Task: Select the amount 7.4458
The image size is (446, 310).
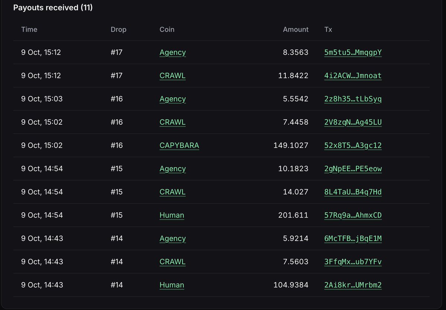Action: [295, 122]
